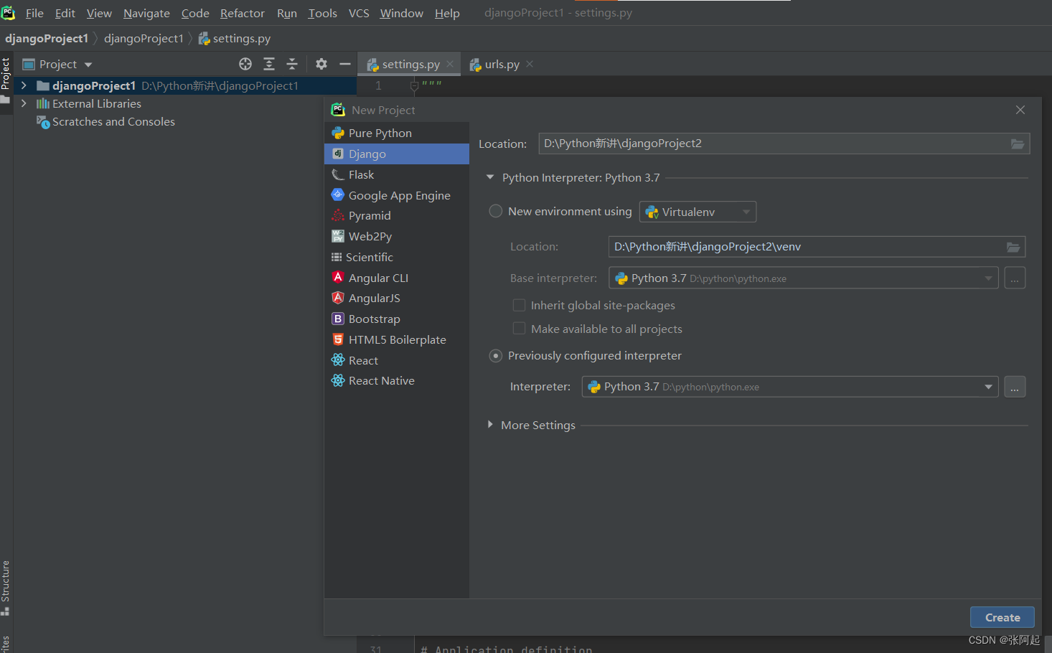Image resolution: width=1052 pixels, height=653 pixels.
Task: Browse folder icon in project Location field
Action: pos(1018,144)
